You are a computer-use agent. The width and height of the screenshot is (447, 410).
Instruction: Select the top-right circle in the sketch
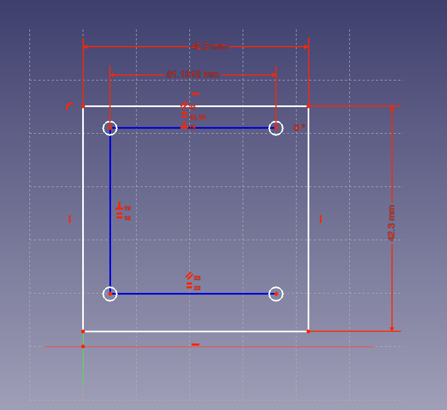coord(275,128)
